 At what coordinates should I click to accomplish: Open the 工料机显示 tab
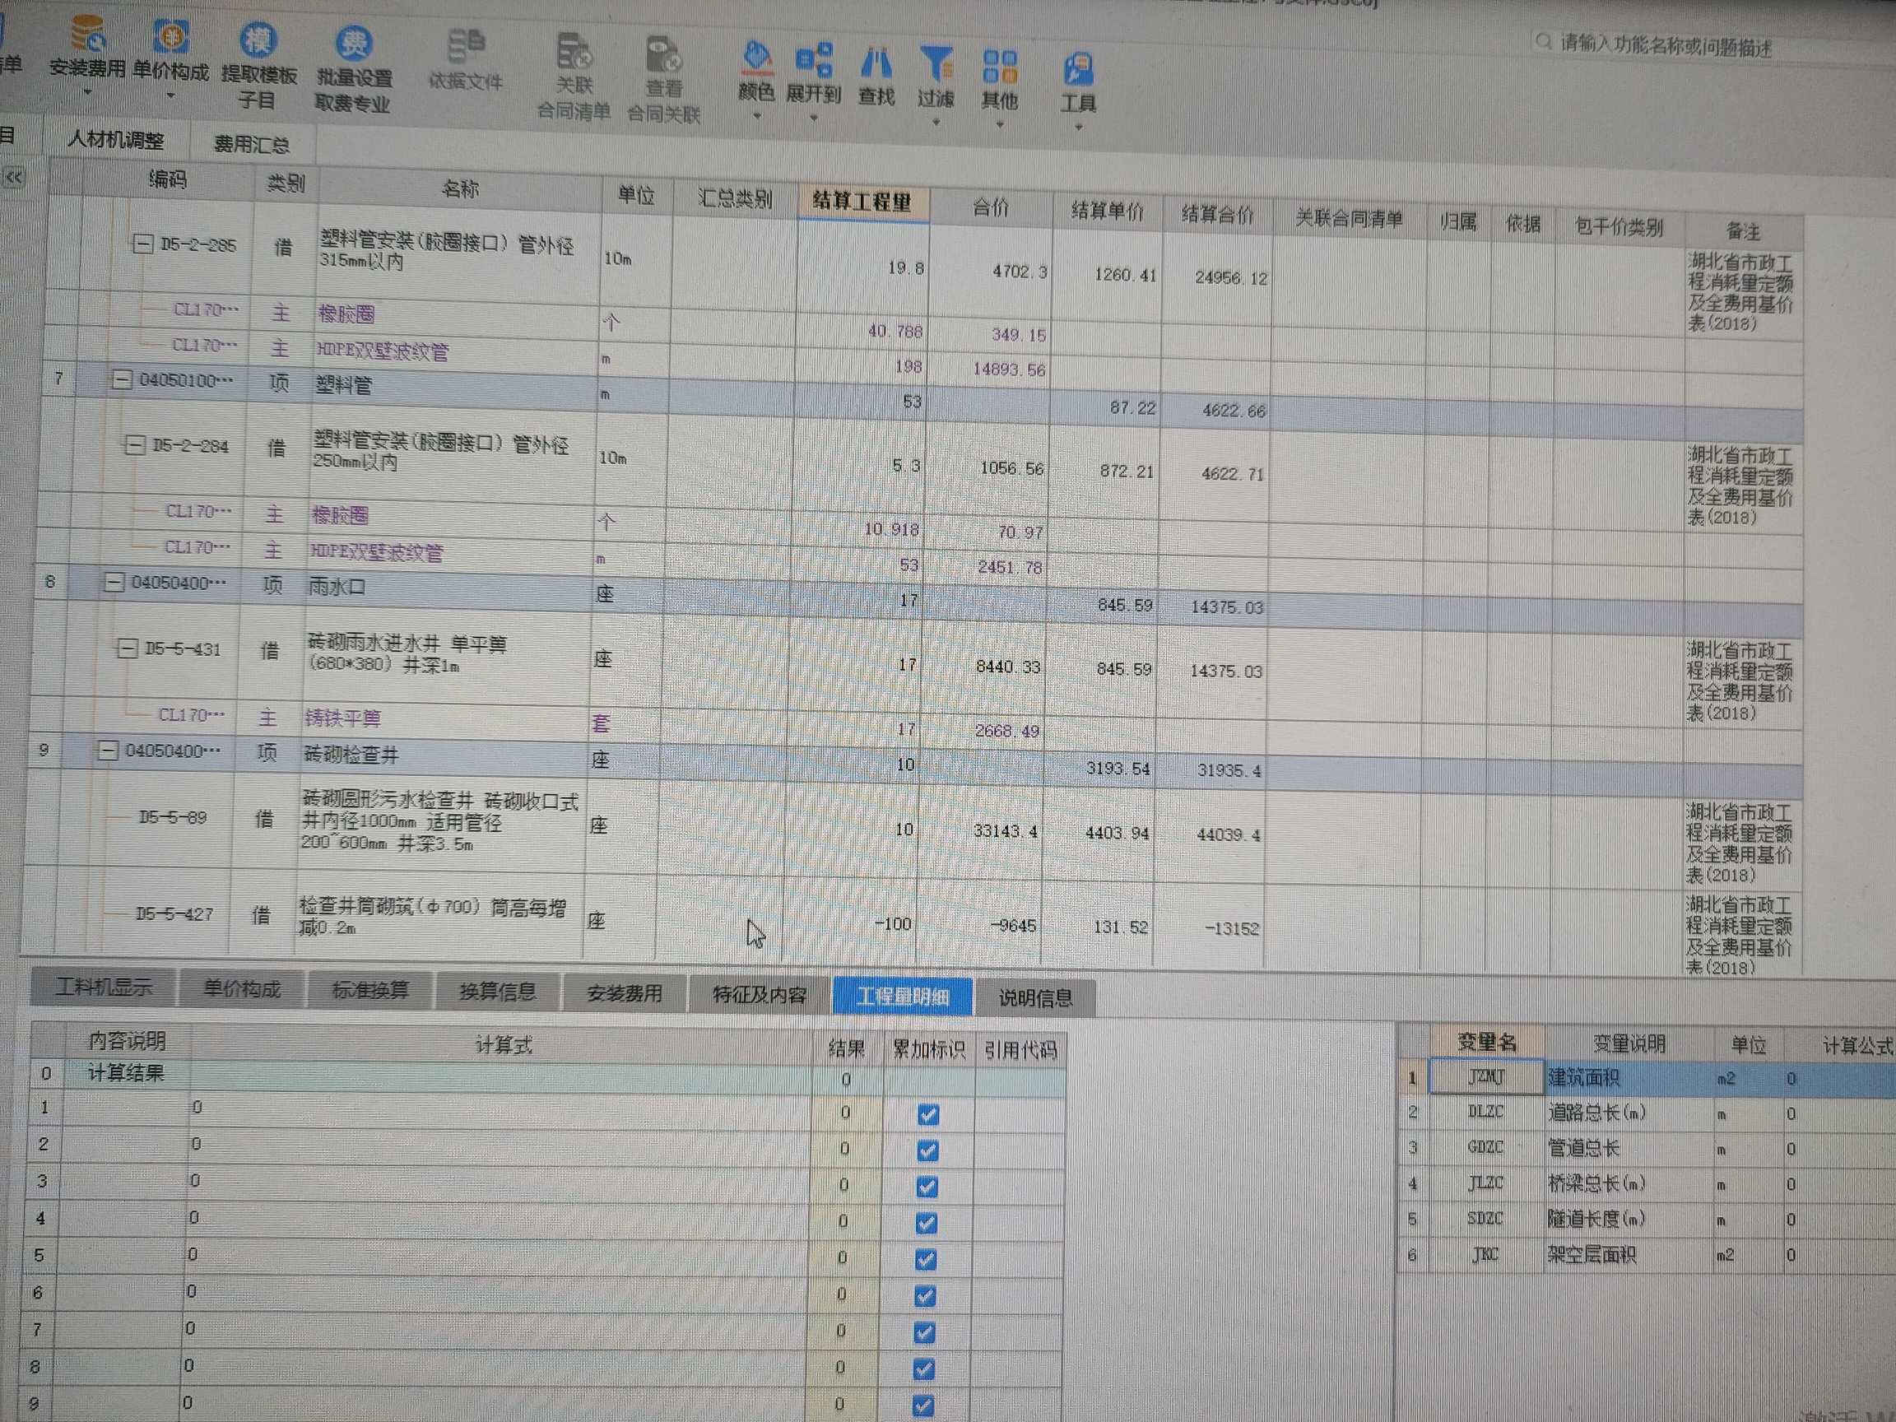[x=104, y=987]
